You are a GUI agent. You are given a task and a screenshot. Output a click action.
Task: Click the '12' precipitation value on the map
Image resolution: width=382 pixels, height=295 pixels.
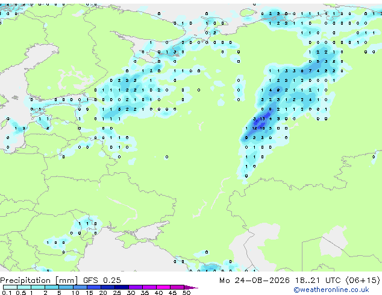coord(254,128)
